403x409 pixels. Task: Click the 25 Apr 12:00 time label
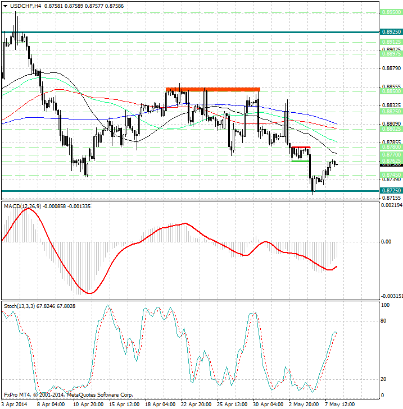[x=232, y=405]
